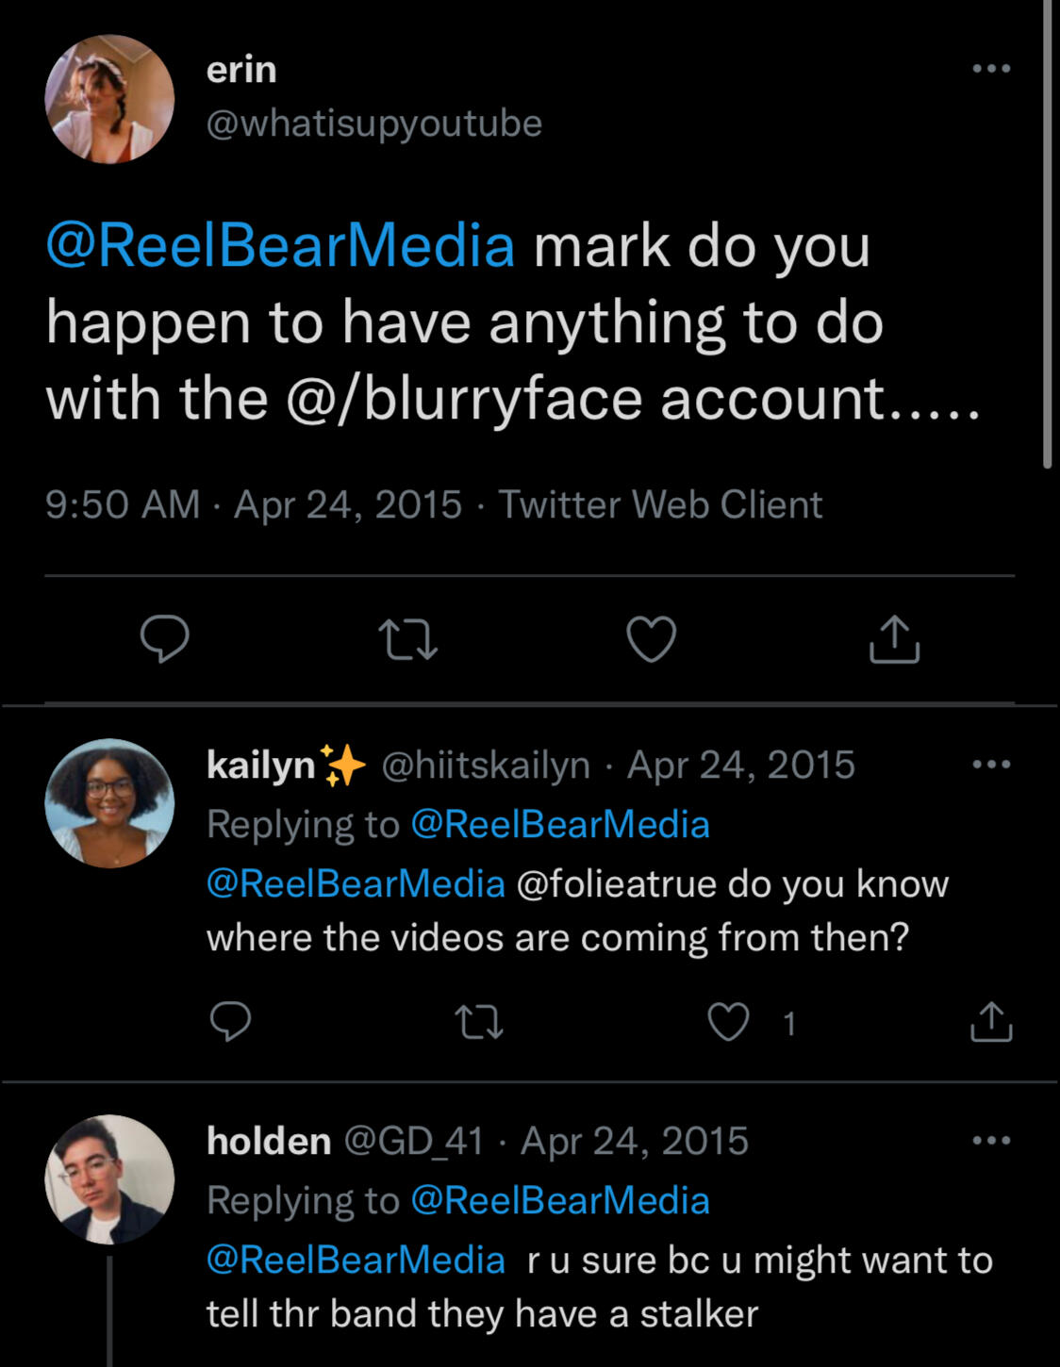Open erin's profile picture
This screenshot has width=1060, height=1367.
click(109, 99)
